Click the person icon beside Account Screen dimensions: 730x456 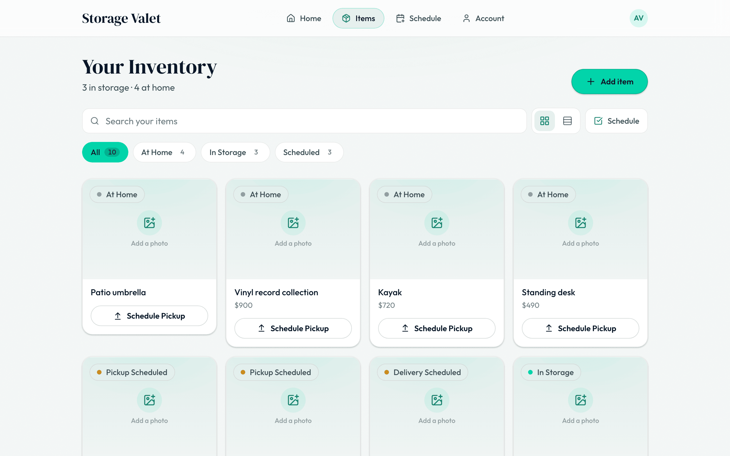(x=466, y=19)
